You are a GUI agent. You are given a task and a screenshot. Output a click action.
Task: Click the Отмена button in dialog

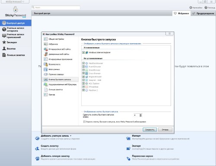(x=165, y=130)
